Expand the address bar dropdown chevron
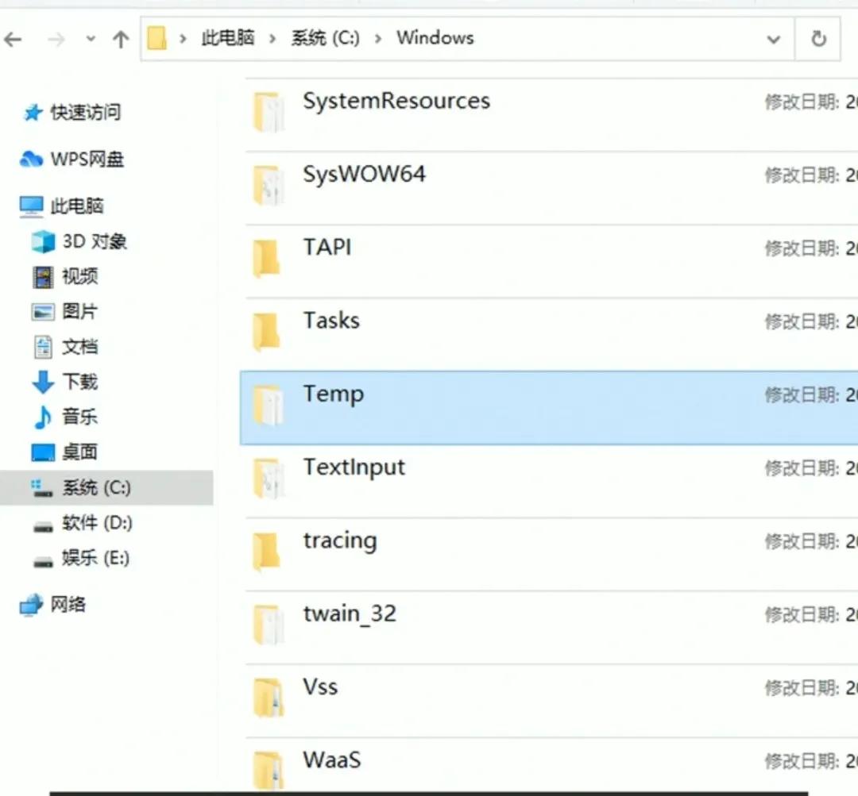This screenshot has width=858, height=796. tap(773, 38)
